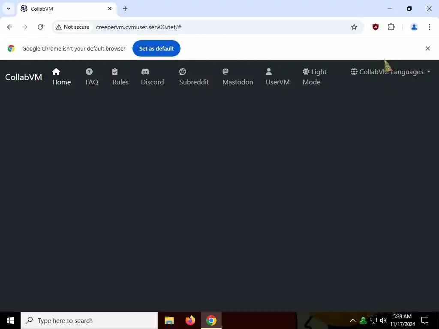Image resolution: width=439 pixels, height=329 pixels.
Task: Open the Rules page link
Action: [120, 77]
